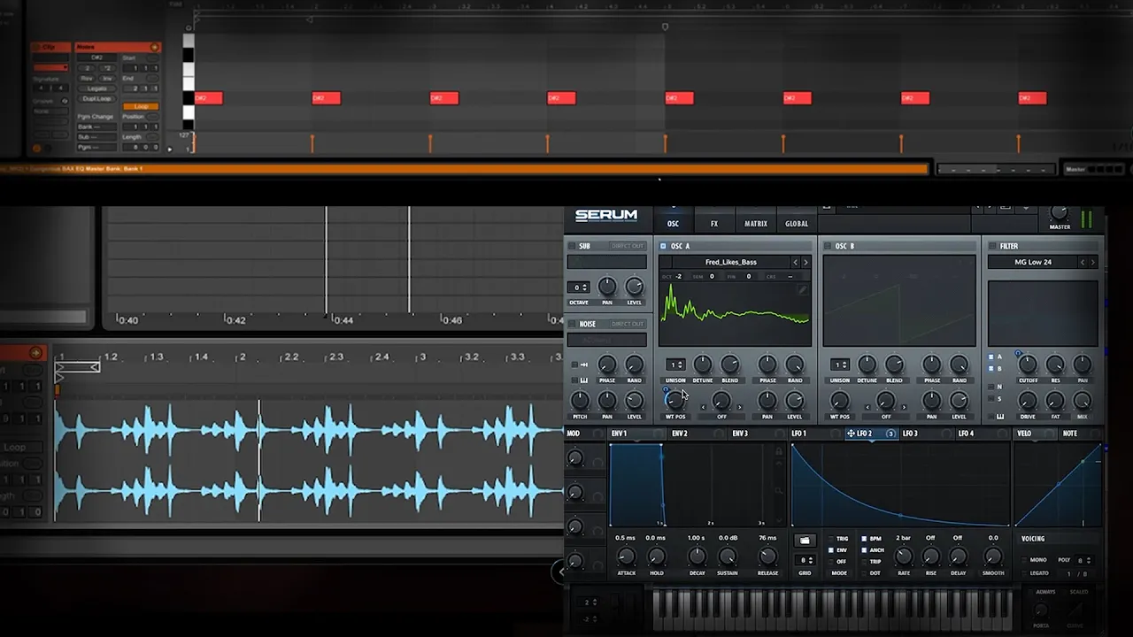
Task: Open the MATRIX tab in Serum
Action: click(x=756, y=224)
